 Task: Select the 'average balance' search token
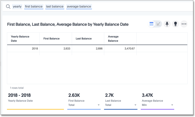click(x=79, y=7)
